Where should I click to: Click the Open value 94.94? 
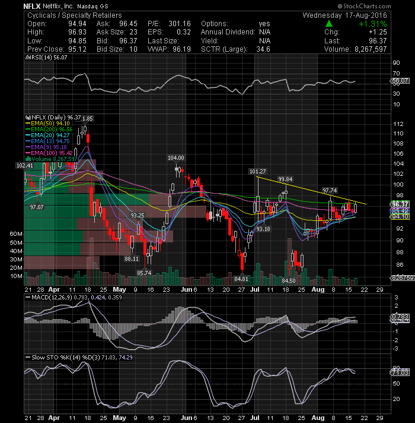tap(77, 24)
